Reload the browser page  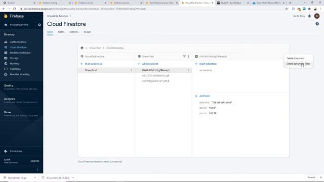tap(15, 9)
